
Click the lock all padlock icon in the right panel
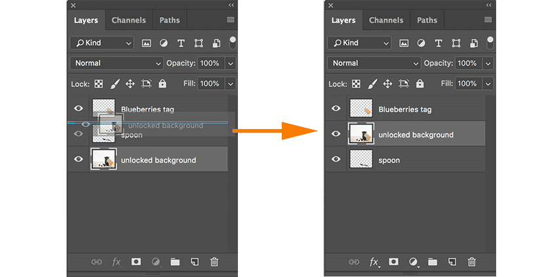tap(420, 84)
